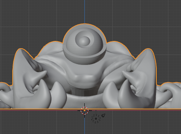Click the dark cylinder pedestal under the body
This screenshot has width=181, height=134.
click(x=84, y=92)
